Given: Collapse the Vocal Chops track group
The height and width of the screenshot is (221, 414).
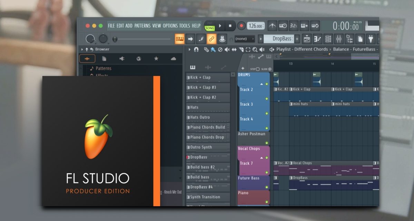Looking at the screenshot, I should tap(261, 158).
